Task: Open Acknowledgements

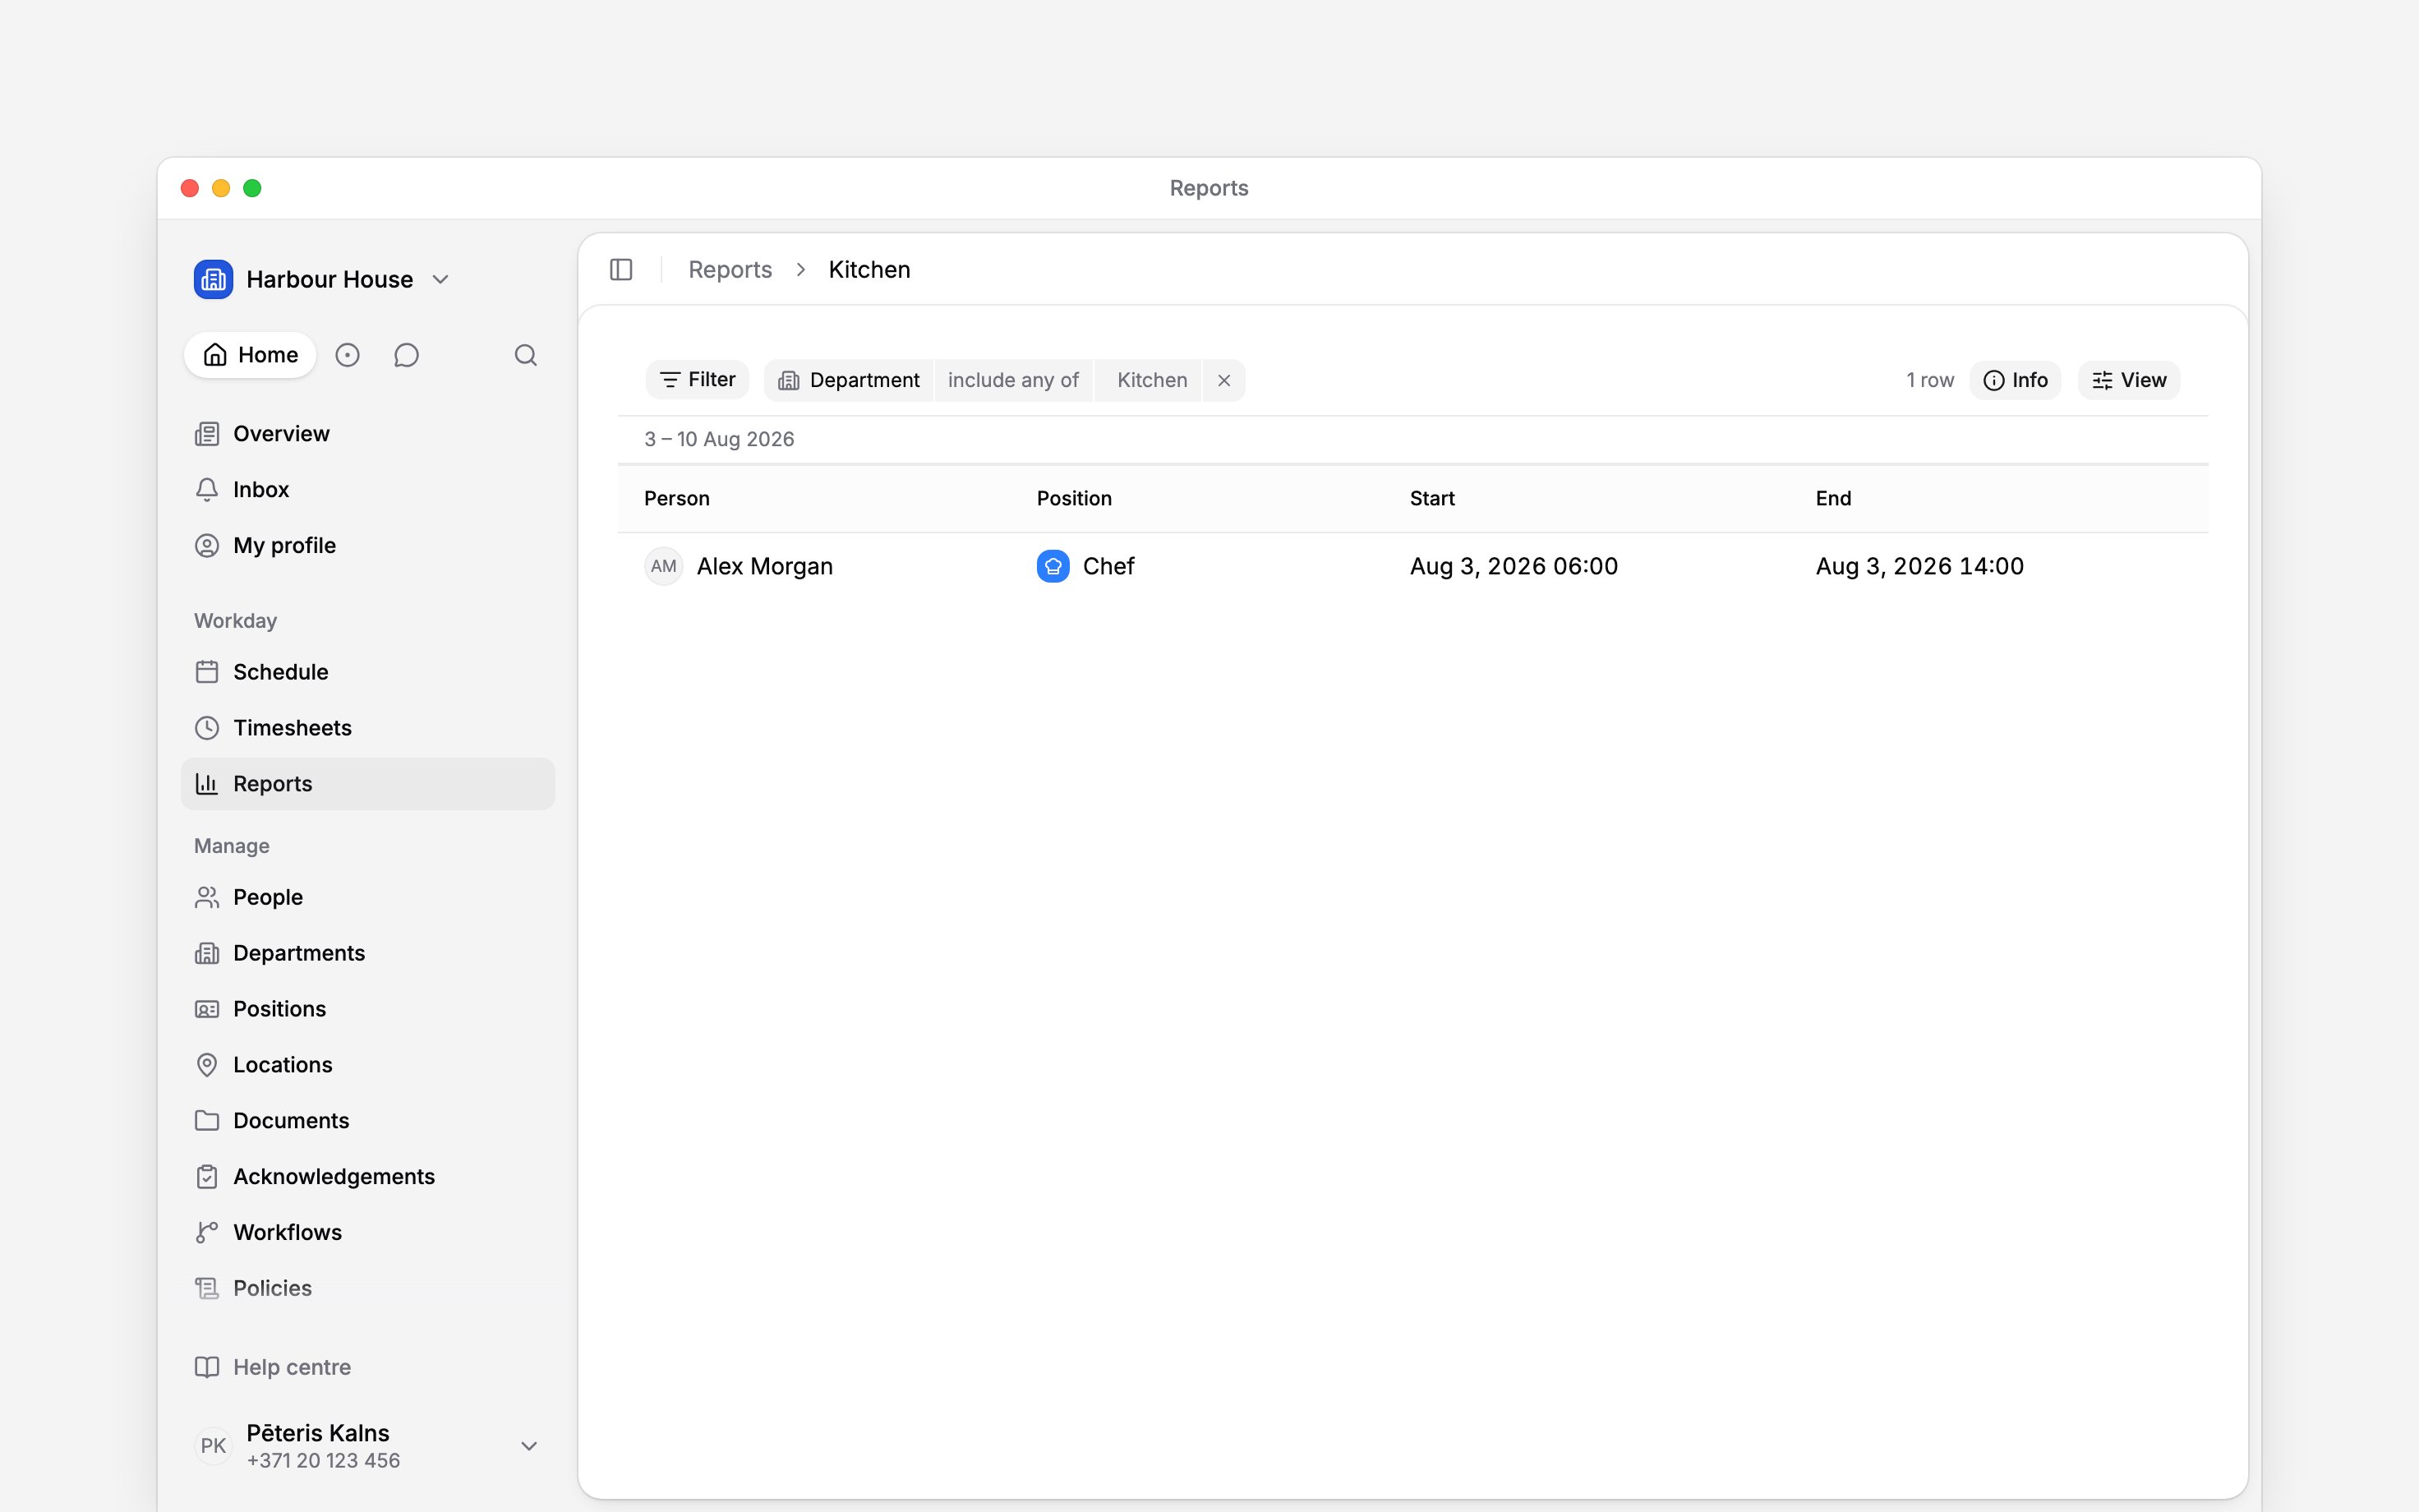Action: pyautogui.click(x=366, y=1177)
